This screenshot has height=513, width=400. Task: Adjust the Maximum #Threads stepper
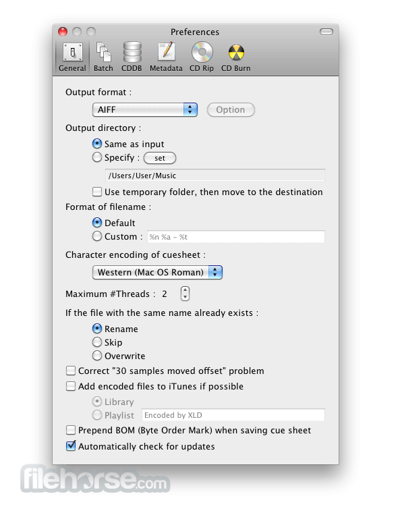point(185,294)
